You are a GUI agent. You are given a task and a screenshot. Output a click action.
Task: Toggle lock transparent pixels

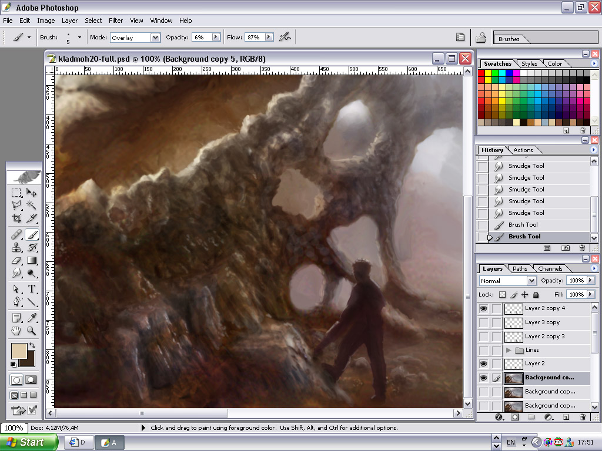click(502, 295)
